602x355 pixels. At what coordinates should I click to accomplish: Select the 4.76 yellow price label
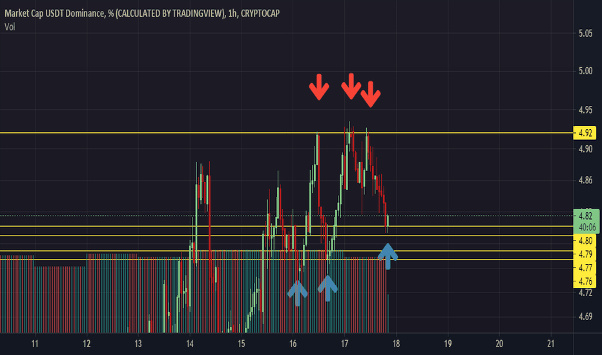(585, 281)
